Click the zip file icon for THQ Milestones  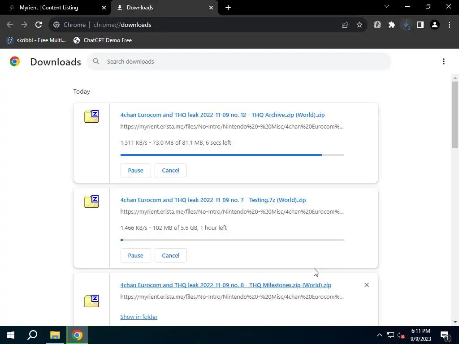[x=91, y=301]
